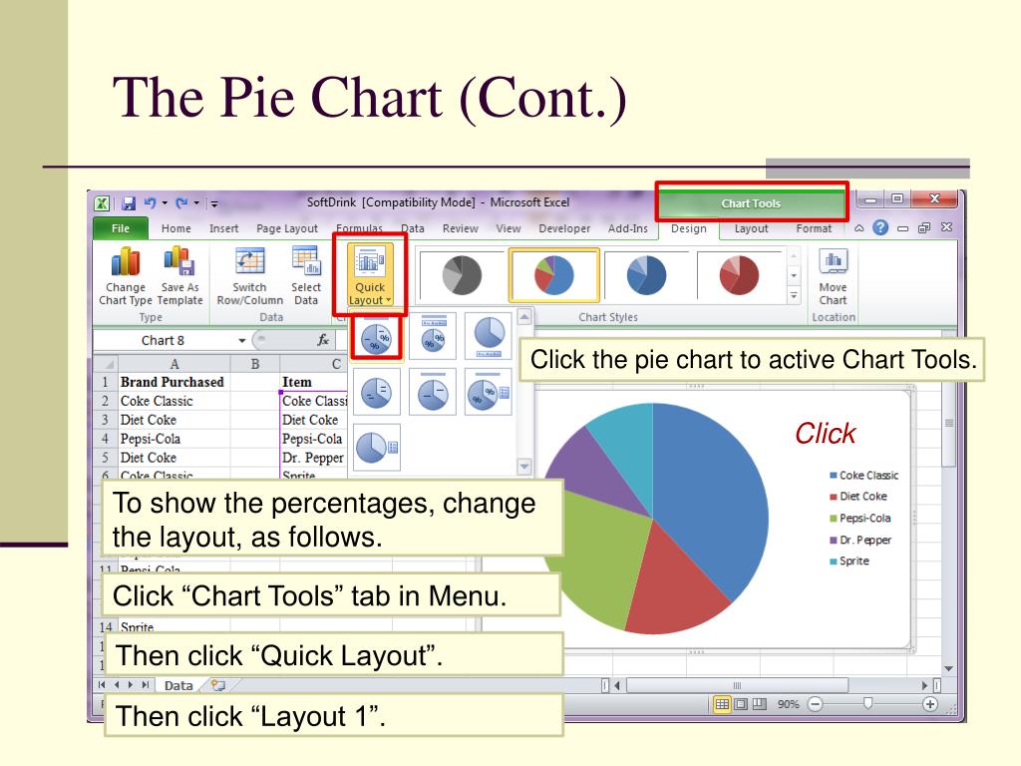Click the Excel application icon in title bar
Viewport: 1021px width, 766px height.
(103, 203)
